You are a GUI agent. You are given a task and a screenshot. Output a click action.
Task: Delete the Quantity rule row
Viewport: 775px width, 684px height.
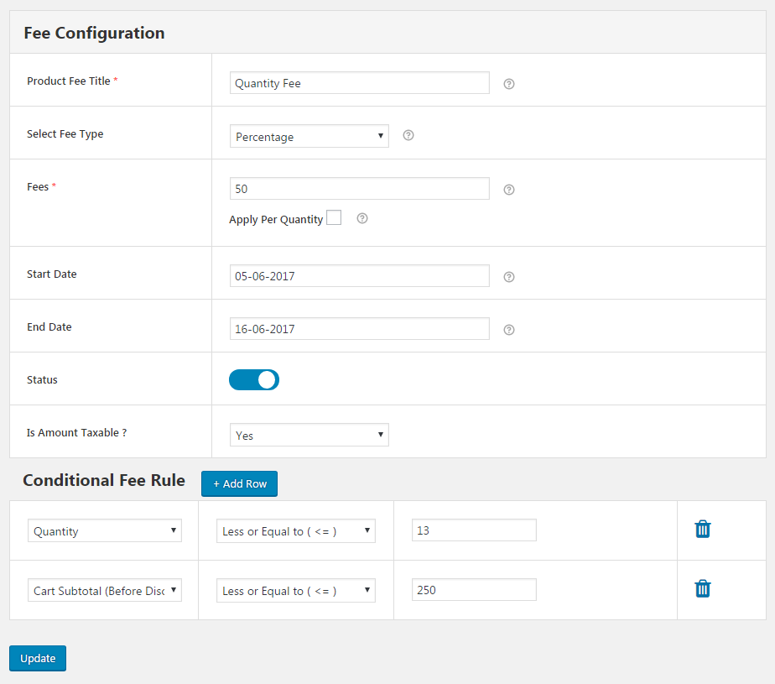pos(703,529)
